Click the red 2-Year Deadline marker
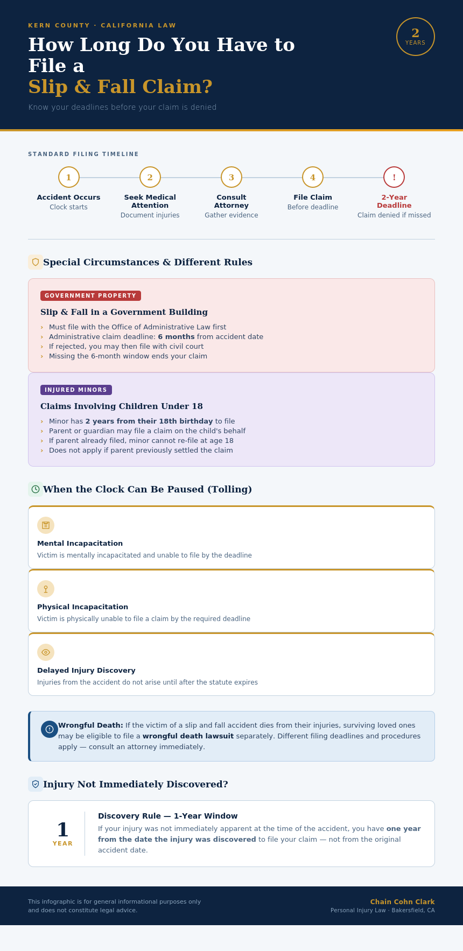 pyautogui.click(x=394, y=177)
